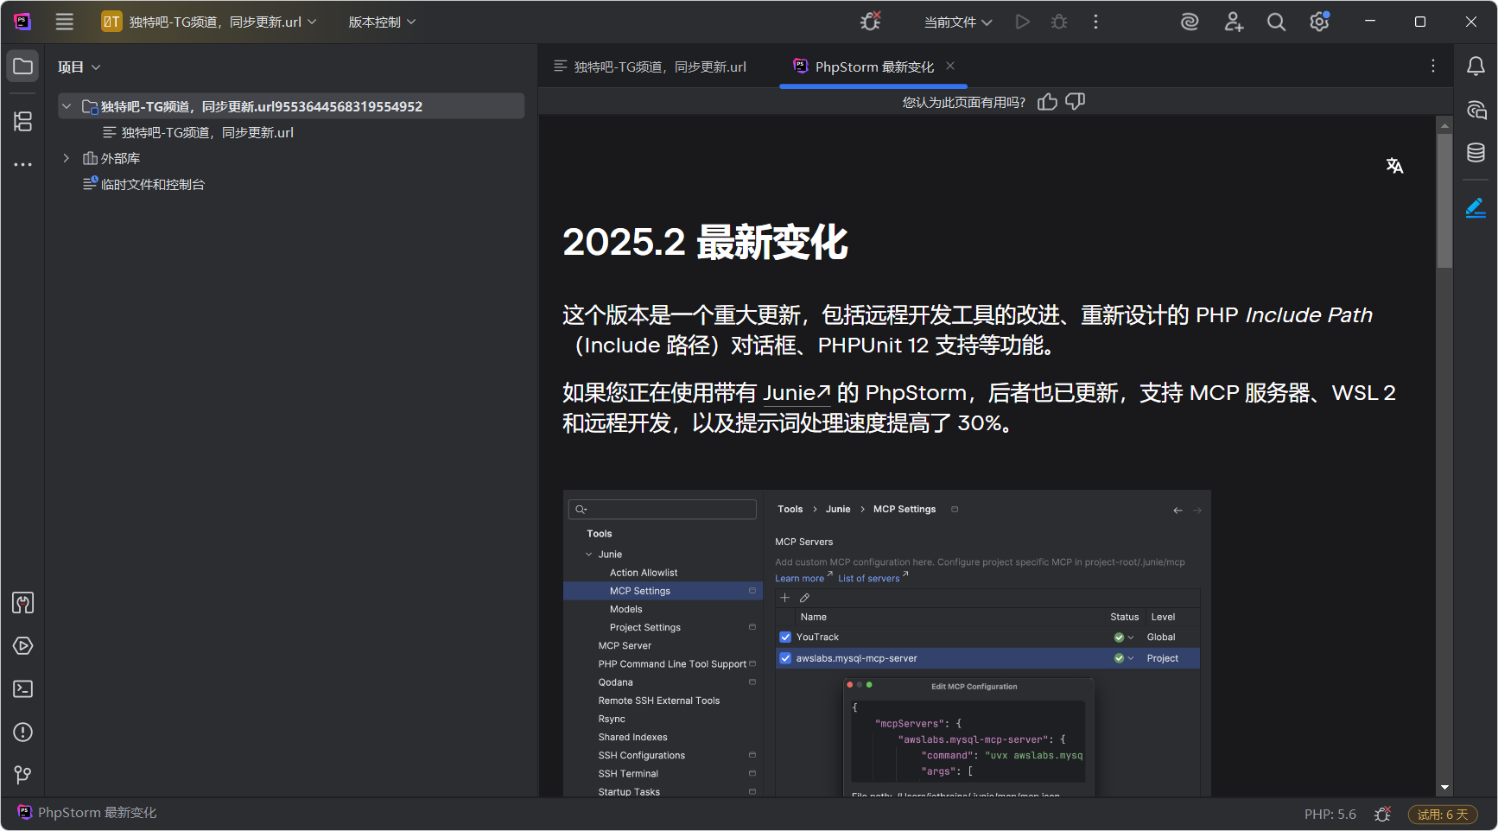Open the Services tool window icon
Screen dimensions: 1498x831
pyautogui.click(x=23, y=646)
